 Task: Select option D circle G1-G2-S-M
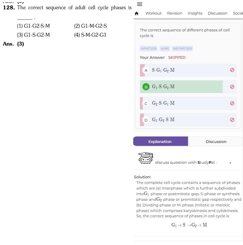[146, 120]
